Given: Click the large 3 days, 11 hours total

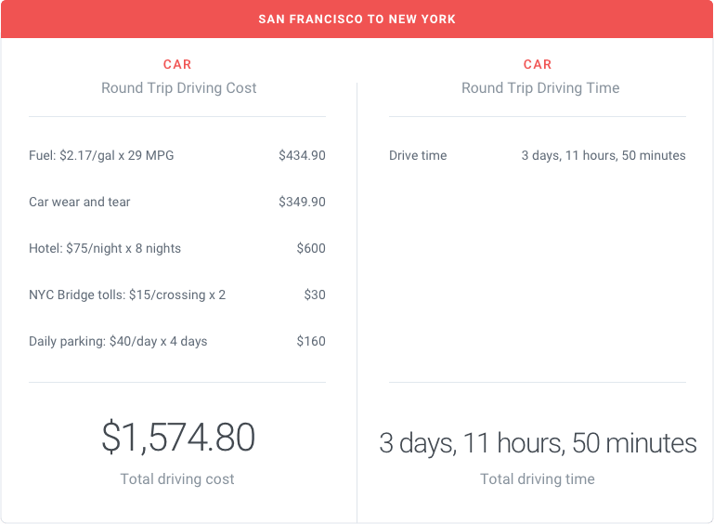Looking at the screenshot, I should point(538,443).
